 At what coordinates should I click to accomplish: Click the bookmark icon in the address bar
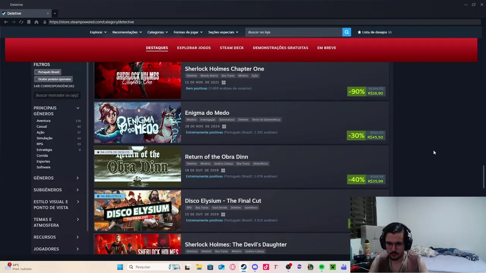28,22
